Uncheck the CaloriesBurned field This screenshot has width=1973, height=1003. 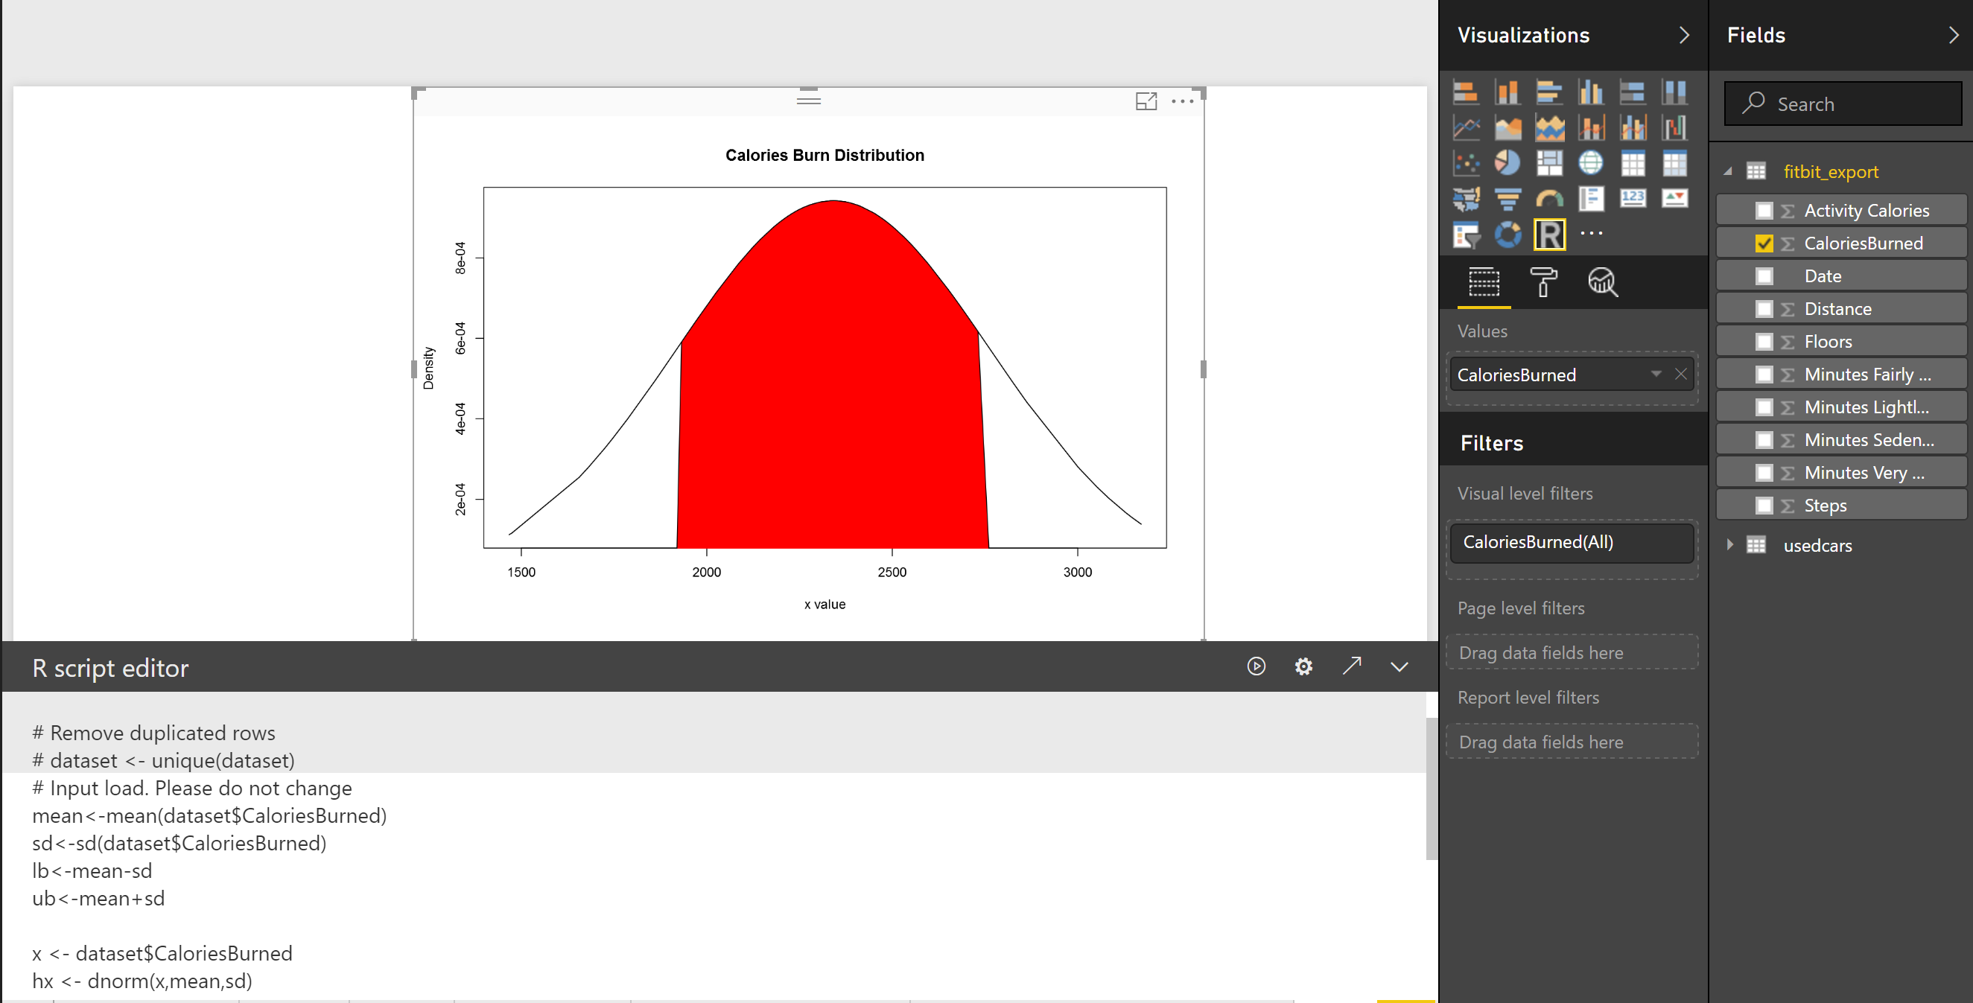point(1764,243)
